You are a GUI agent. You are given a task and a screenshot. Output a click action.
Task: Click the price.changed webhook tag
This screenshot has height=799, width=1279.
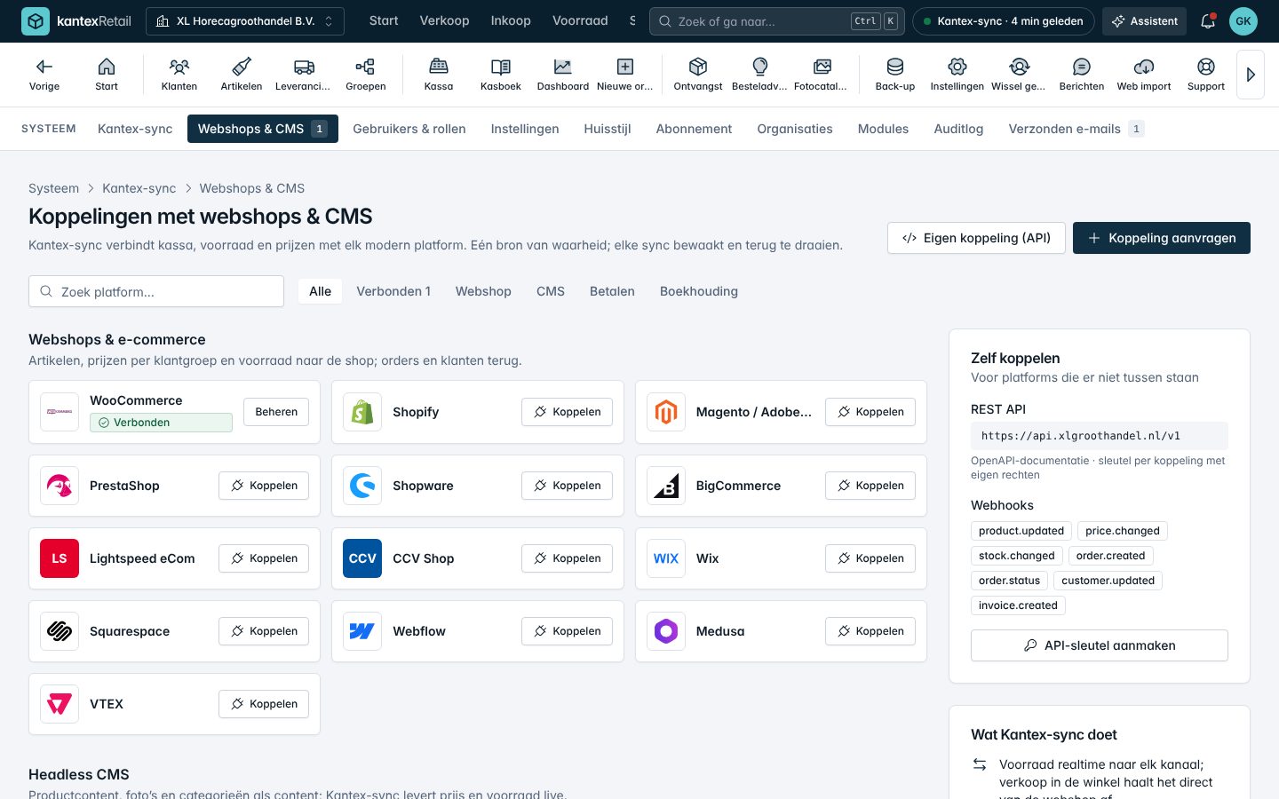(1123, 531)
